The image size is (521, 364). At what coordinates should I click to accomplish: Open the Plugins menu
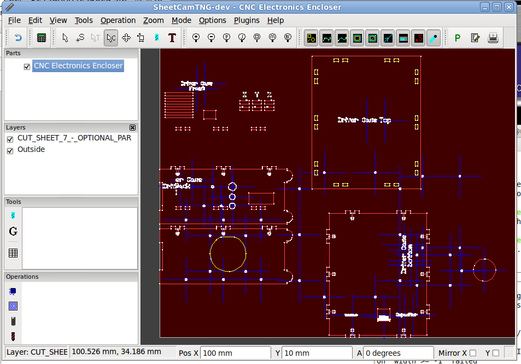247,20
